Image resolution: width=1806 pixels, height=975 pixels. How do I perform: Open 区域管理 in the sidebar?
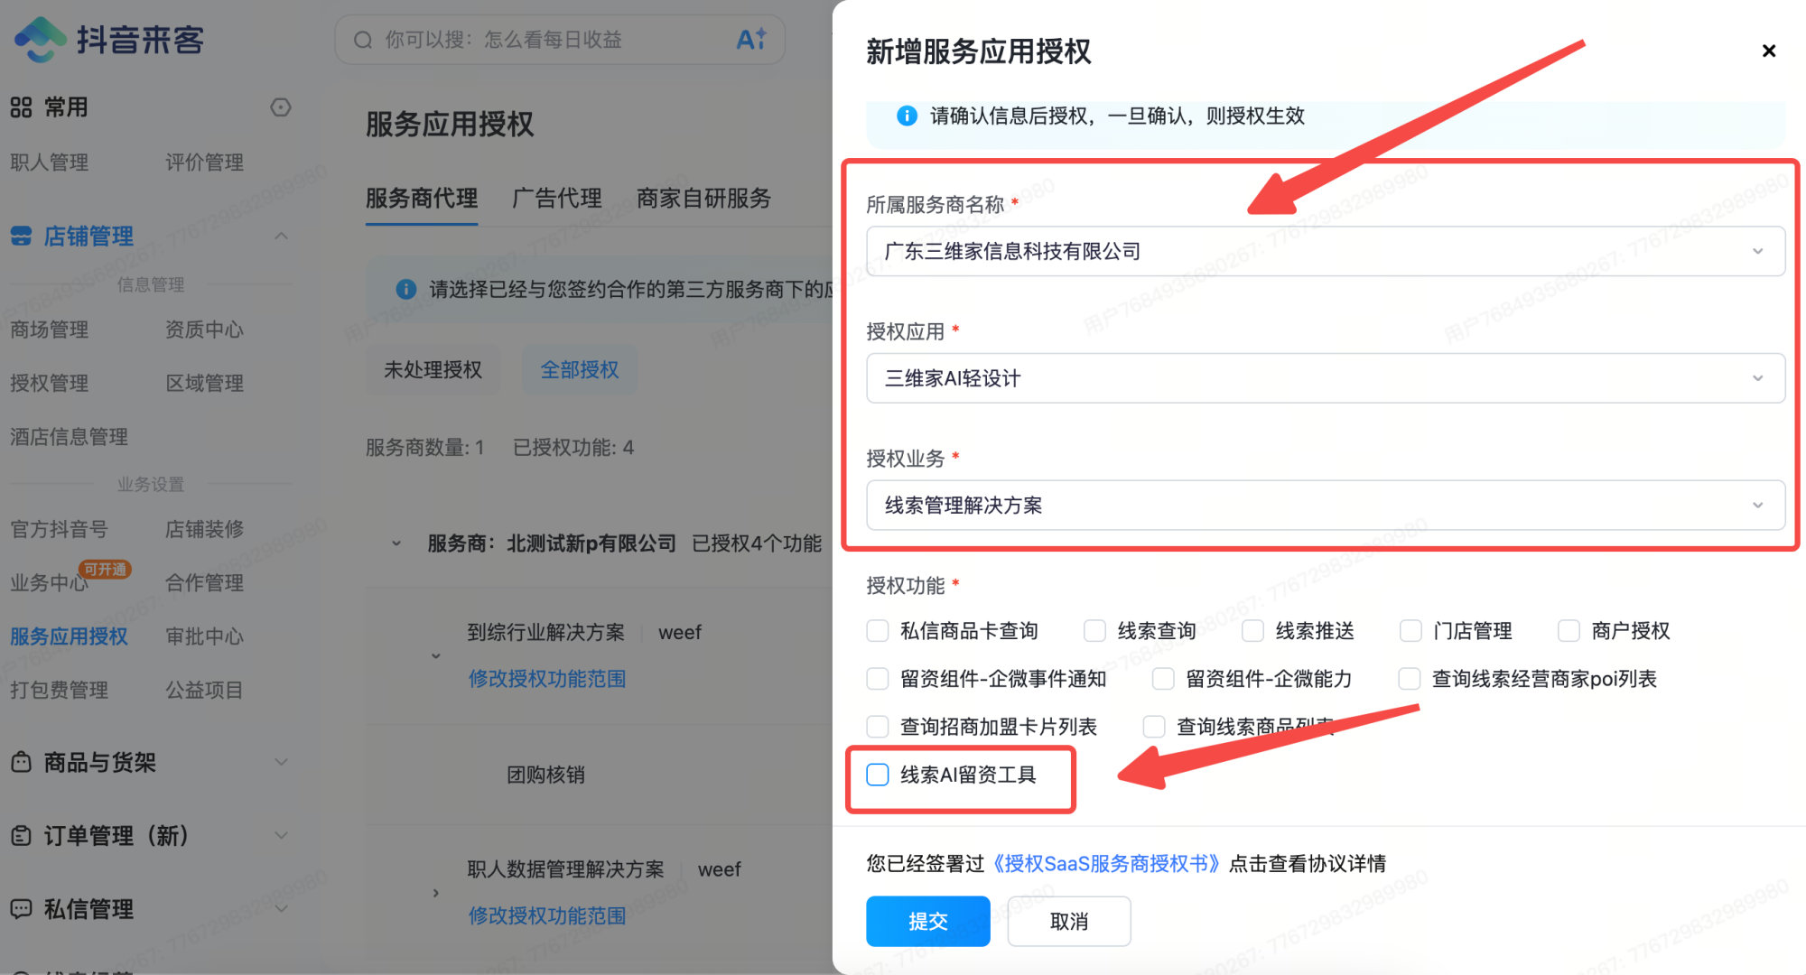tap(204, 383)
